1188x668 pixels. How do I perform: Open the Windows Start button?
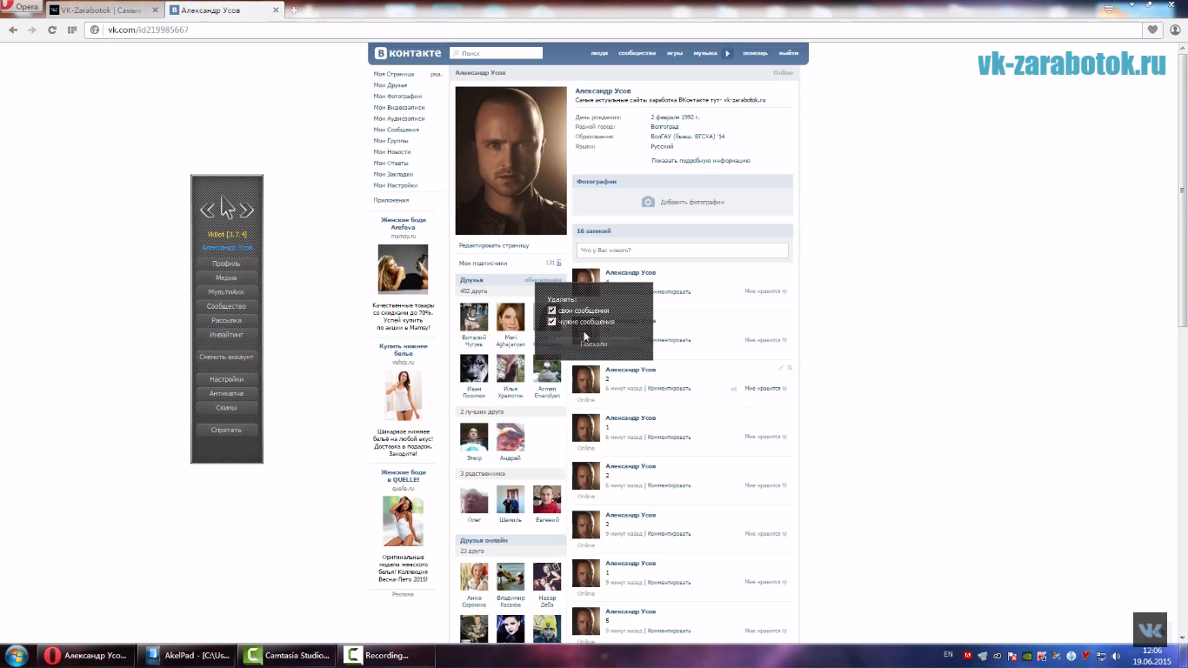pos(17,656)
